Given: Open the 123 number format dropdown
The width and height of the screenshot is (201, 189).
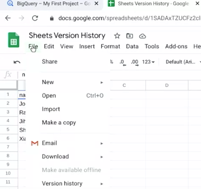Looking at the screenshot, I should point(148,62).
